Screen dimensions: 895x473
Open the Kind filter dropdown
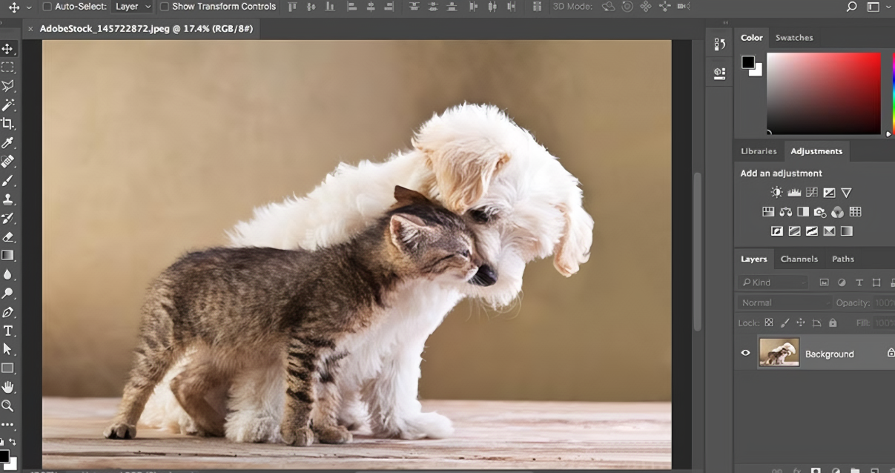click(x=773, y=282)
